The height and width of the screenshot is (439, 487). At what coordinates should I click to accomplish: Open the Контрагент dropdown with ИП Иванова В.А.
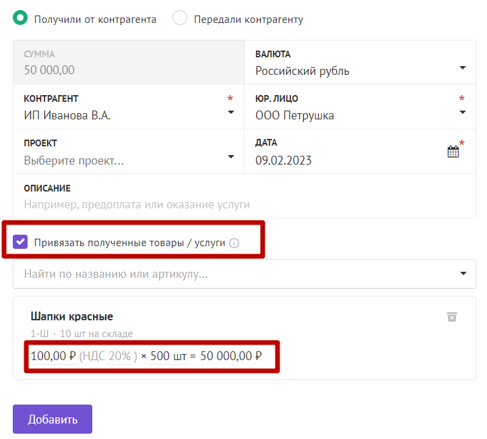pos(129,107)
